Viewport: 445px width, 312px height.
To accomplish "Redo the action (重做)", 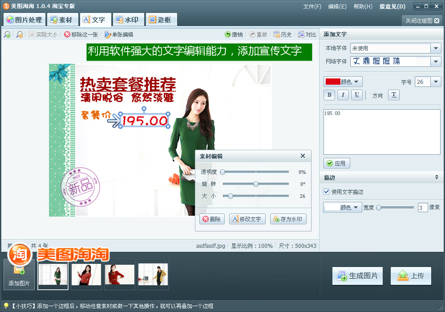I will coord(258,35).
